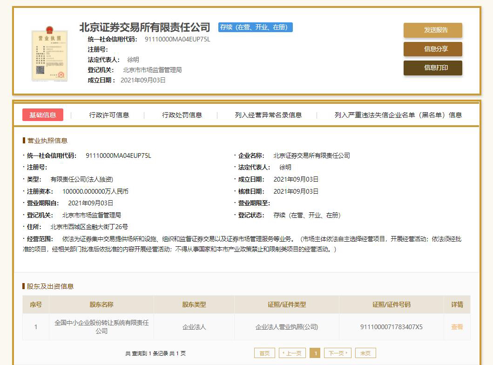Image resolution: width=493 pixels, height=365 pixels.
Task: Click the 发送报告 button
Action: click(x=432, y=30)
